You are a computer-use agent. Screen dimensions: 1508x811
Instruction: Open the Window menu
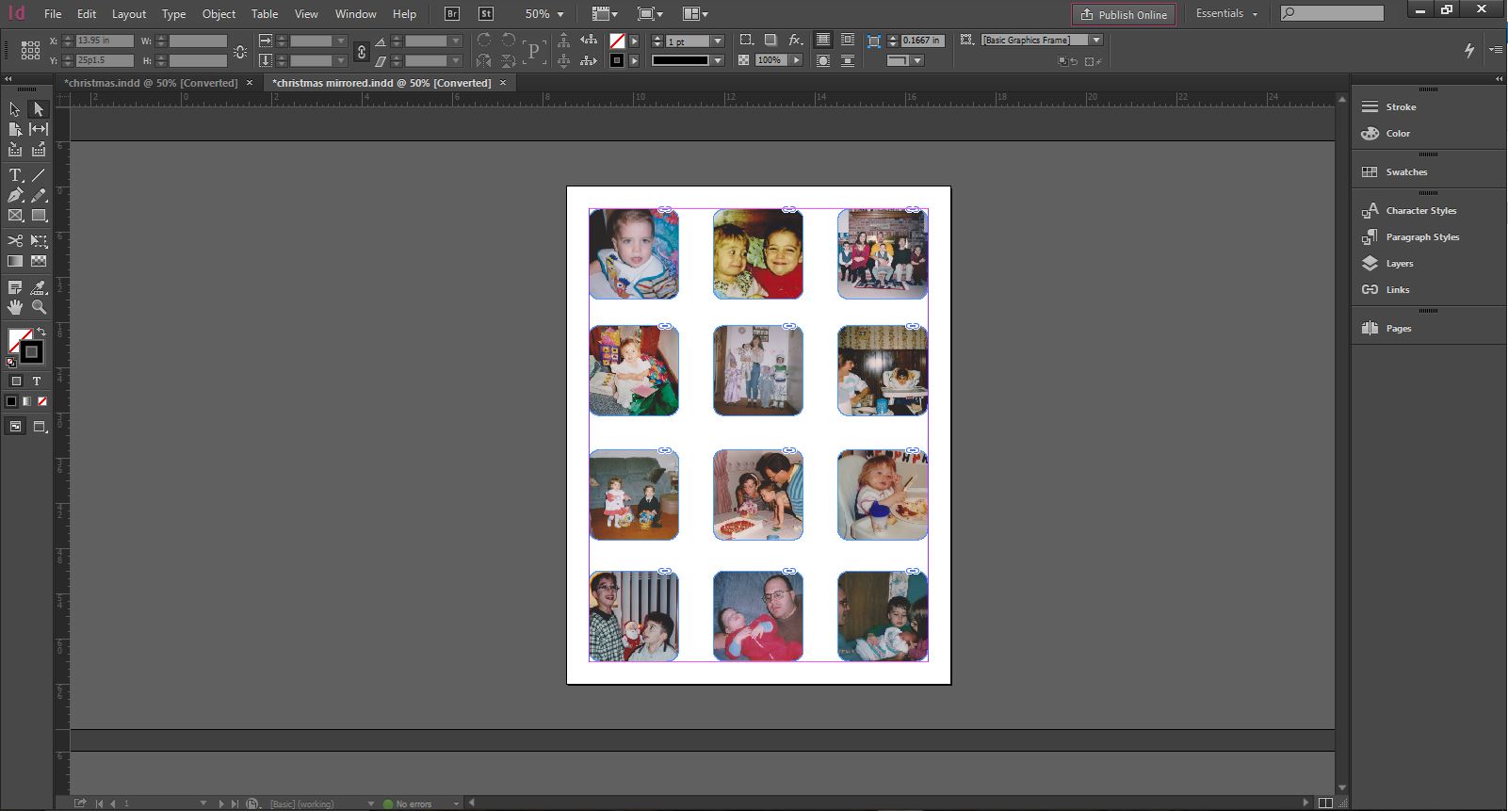[355, 14]
